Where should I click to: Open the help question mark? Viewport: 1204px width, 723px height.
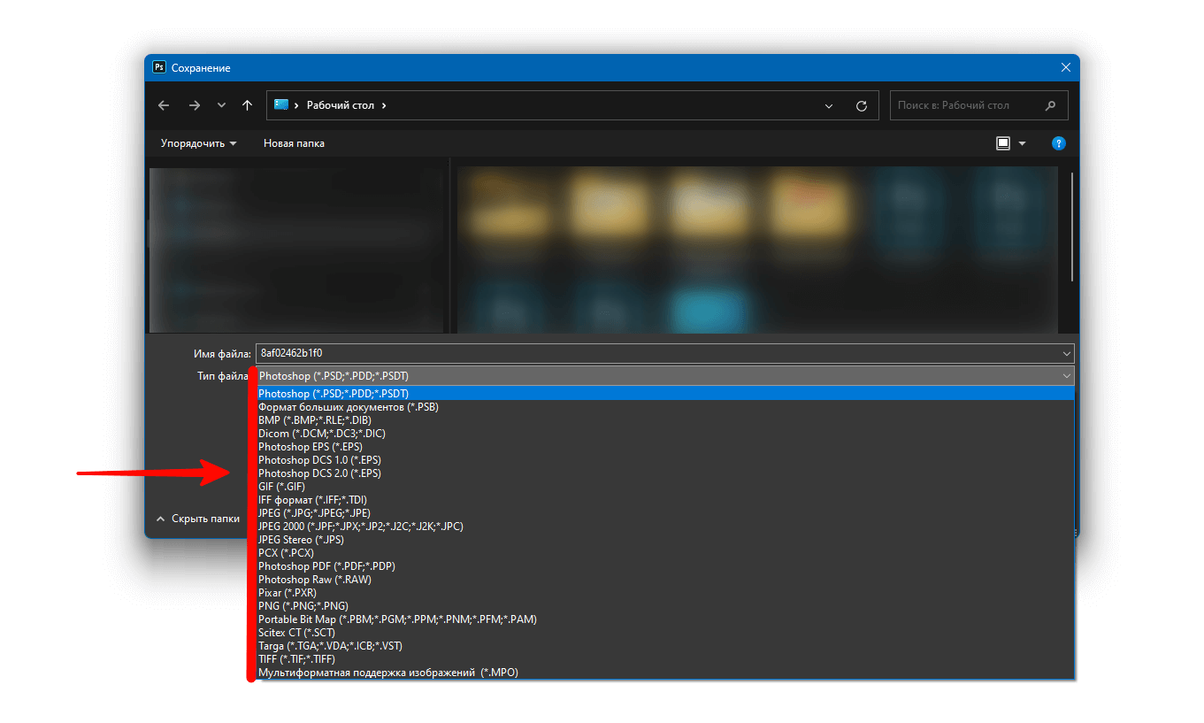pyautogui.click(x=1058, y=143)
